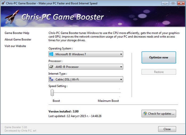Click the Windows logo in Operating System box

(51, 54)
